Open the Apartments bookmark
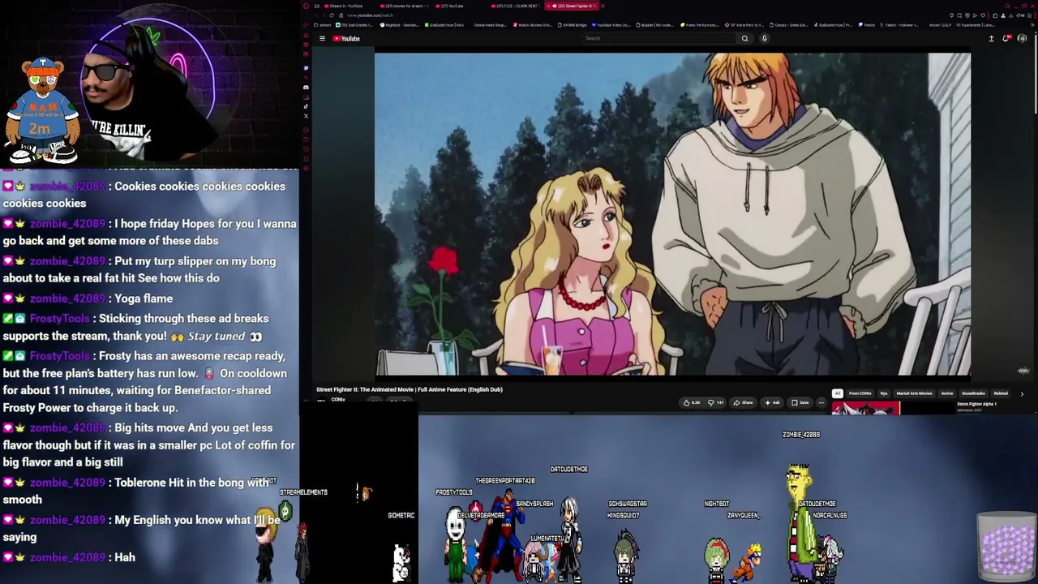 [x=976, y=25]
